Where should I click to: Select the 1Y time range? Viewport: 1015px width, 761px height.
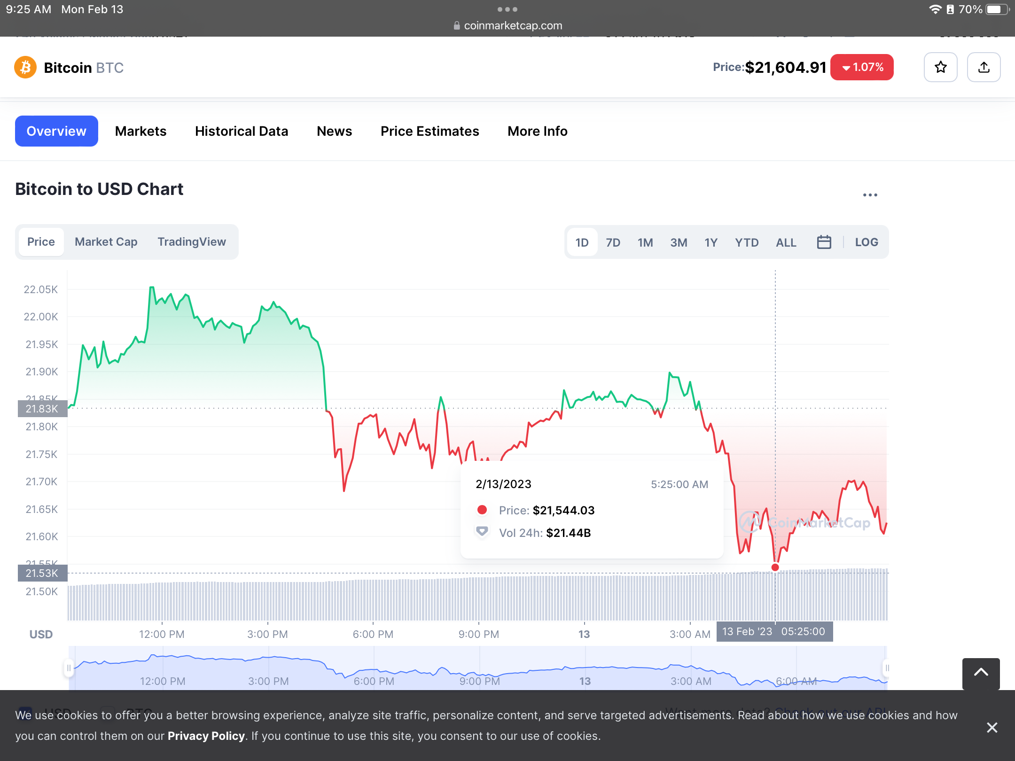710,242
